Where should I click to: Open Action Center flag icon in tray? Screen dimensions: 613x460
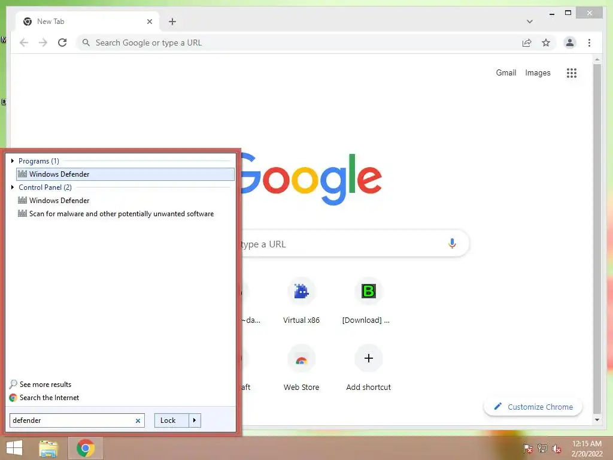tap(528, 449)
